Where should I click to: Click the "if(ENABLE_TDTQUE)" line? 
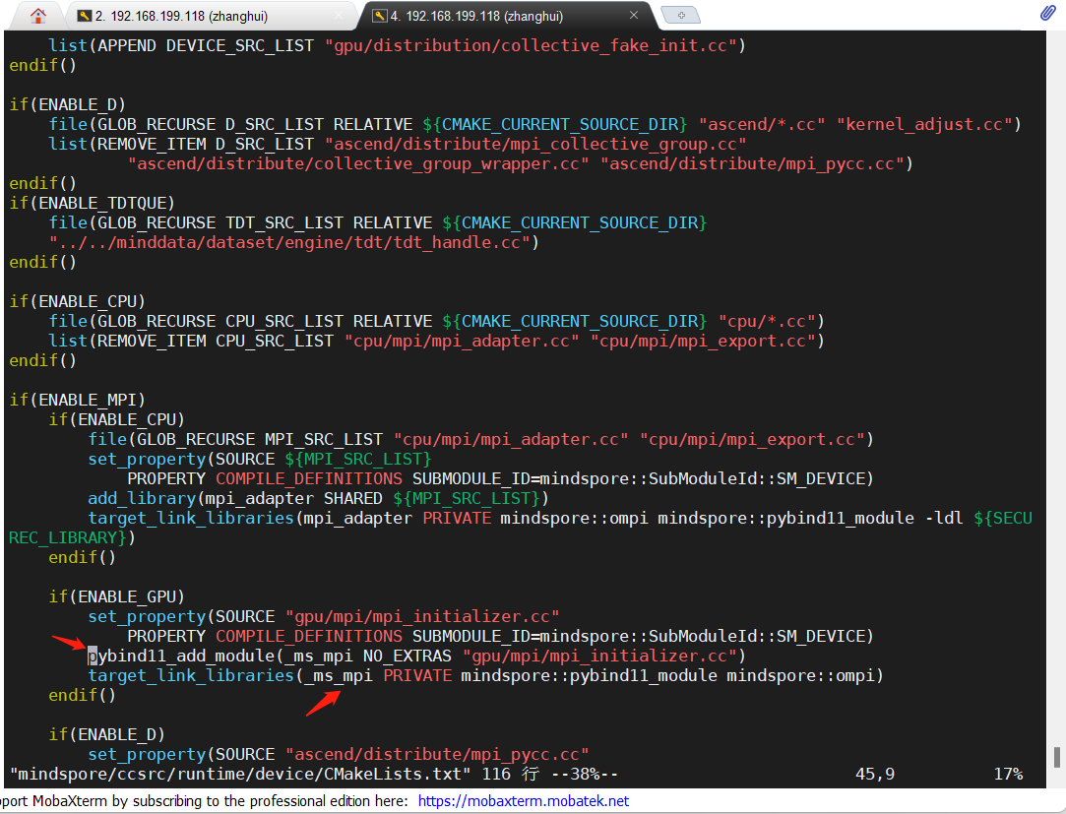coord(92,203)
